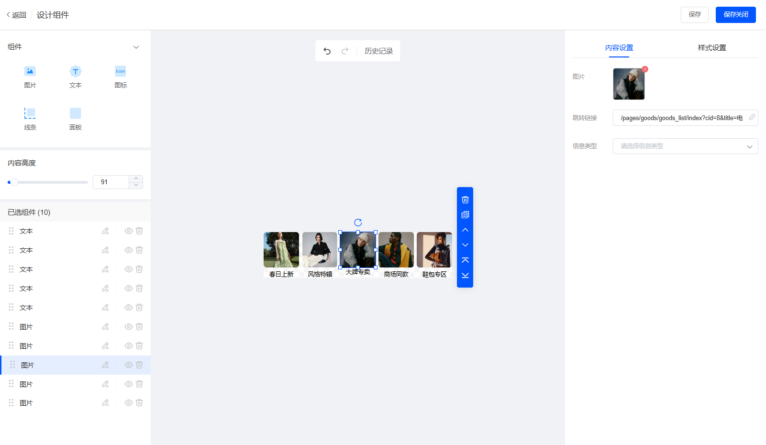This screenshot has width=766, height=445.
Task: Switch to 样式设置 tab
Action: pyautogui.click(x=712, y=48)
